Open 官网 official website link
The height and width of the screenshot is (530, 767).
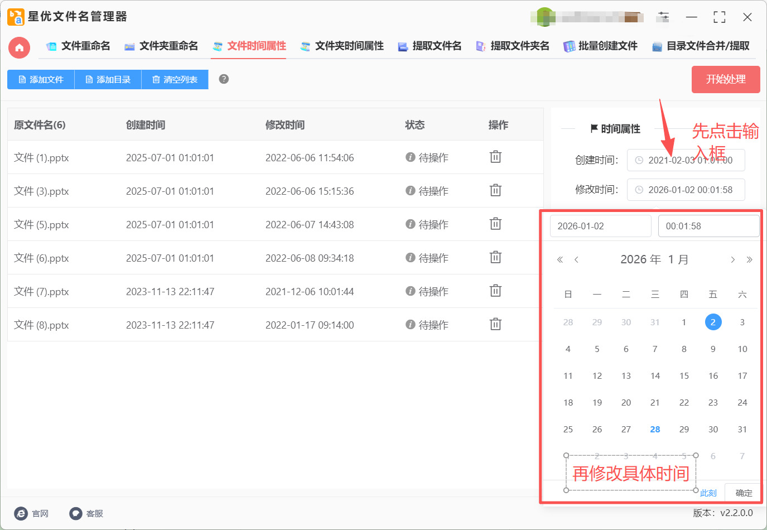coord(32,513)
